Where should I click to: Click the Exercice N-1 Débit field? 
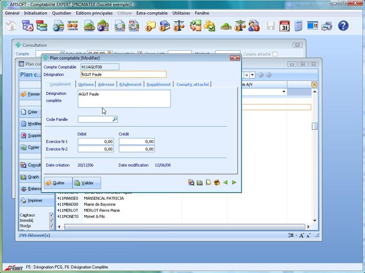[96, 142]
